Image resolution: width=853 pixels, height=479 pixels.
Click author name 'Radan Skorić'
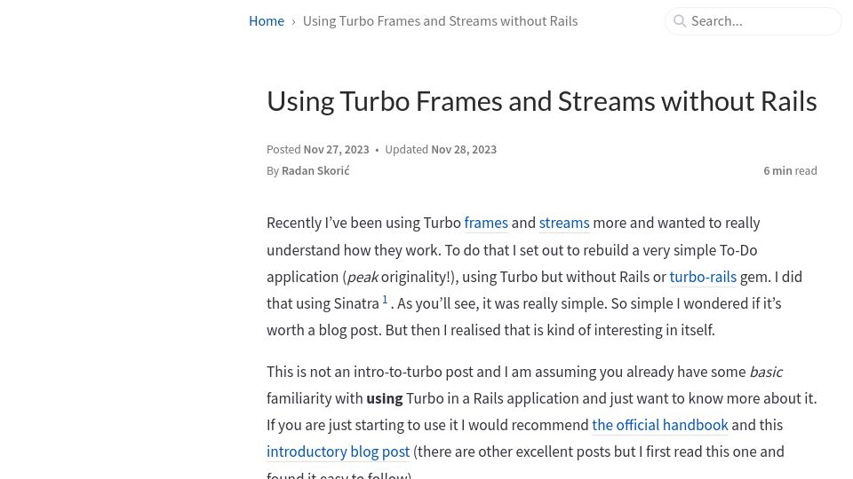point(315,171)
